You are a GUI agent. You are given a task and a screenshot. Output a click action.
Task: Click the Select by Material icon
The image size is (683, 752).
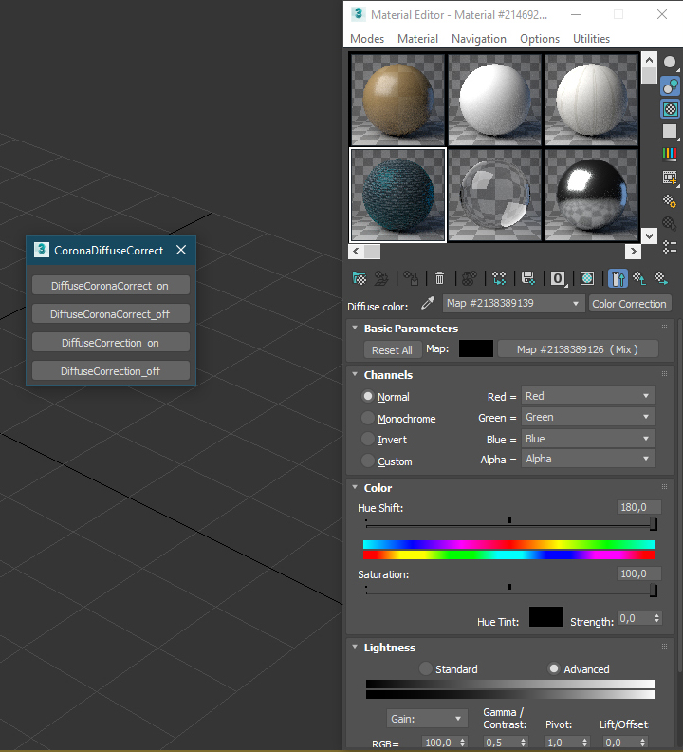tap(670, 223)
